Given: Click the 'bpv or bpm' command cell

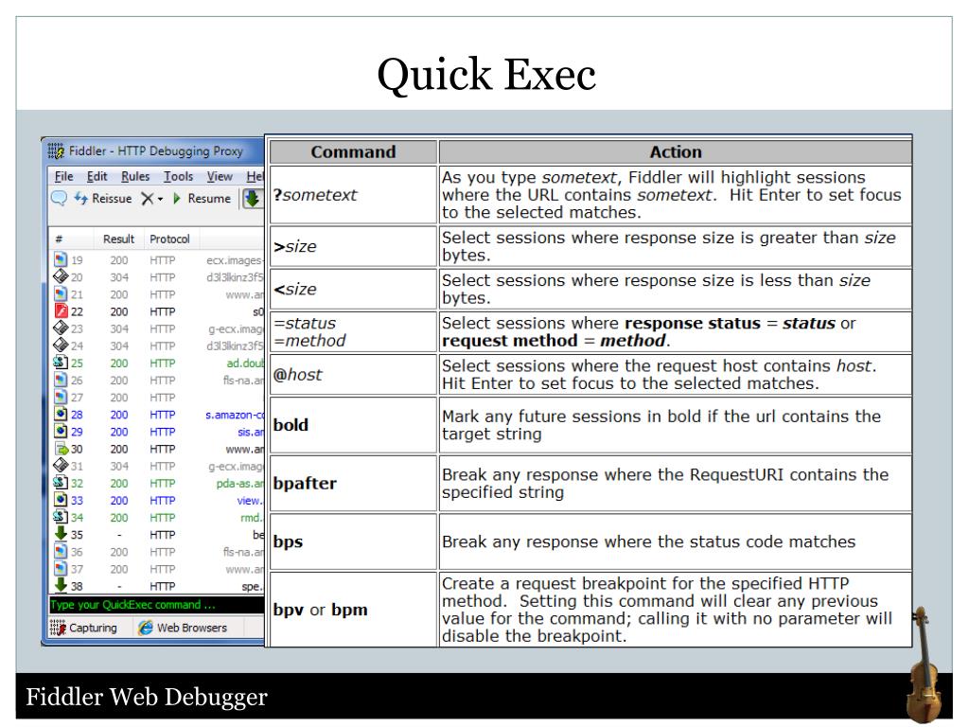Looking at the screenshot, I should pyautogui.click(x=354, y=610).
